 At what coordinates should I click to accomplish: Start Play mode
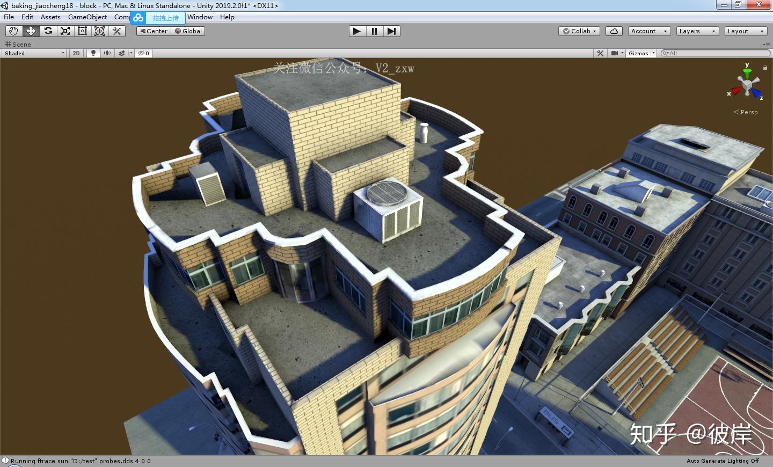[356, 31]
